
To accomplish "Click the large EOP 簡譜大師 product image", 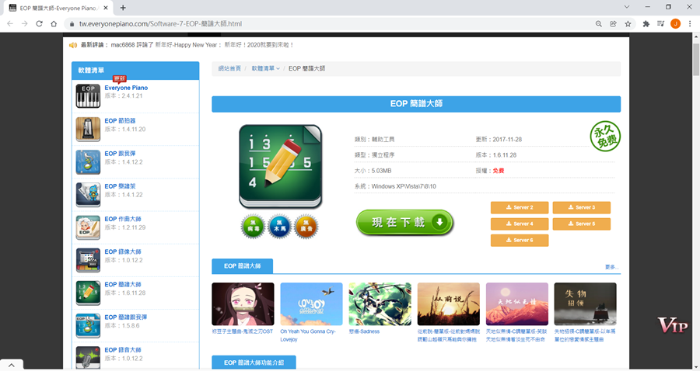I will 280,167.
